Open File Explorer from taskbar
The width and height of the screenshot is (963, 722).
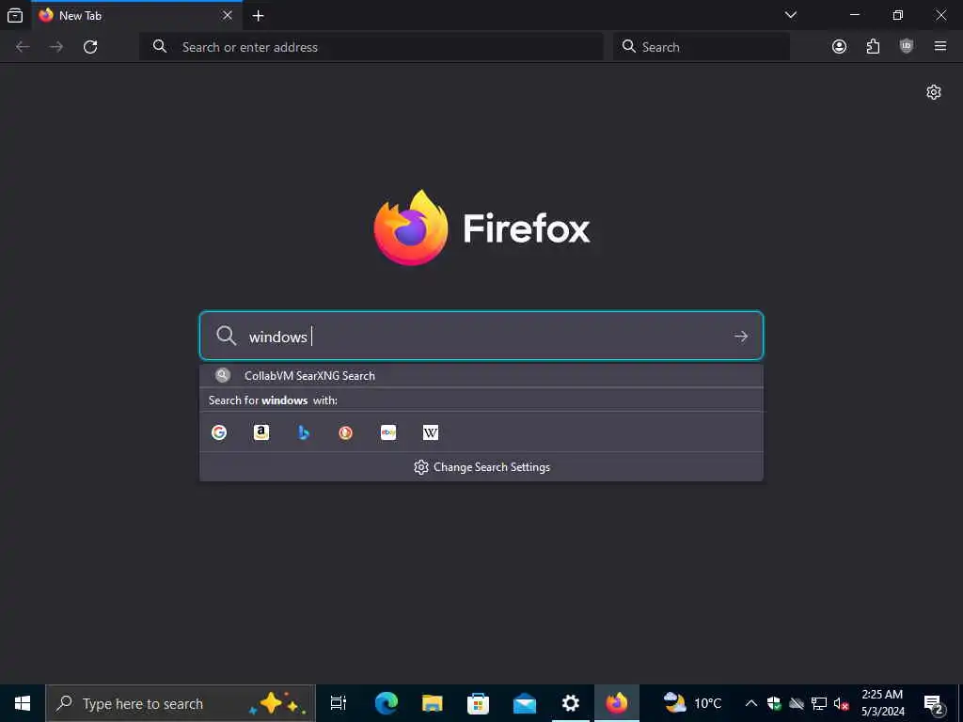(x=433, y=703)
